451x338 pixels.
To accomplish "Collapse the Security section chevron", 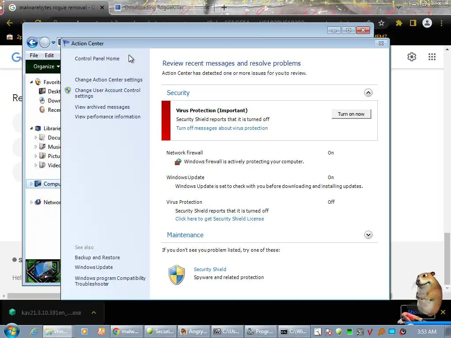I will [368, 93].
